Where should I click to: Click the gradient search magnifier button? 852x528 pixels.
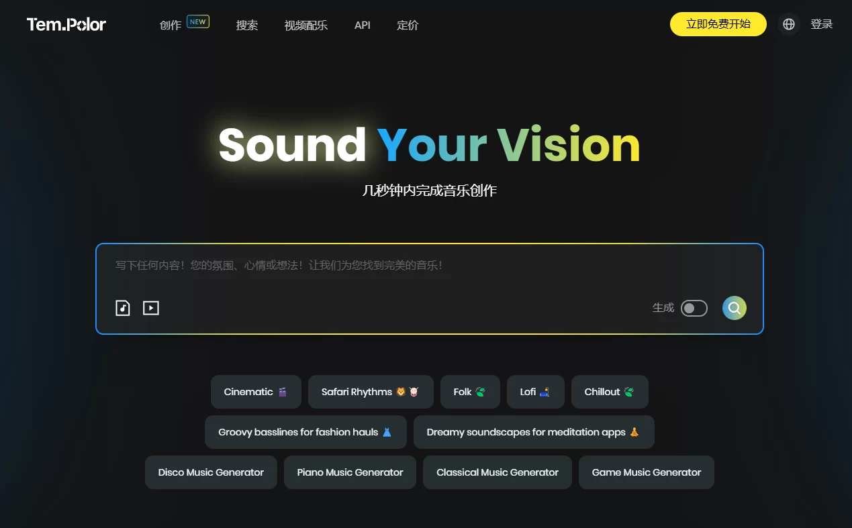coord(734,308)
